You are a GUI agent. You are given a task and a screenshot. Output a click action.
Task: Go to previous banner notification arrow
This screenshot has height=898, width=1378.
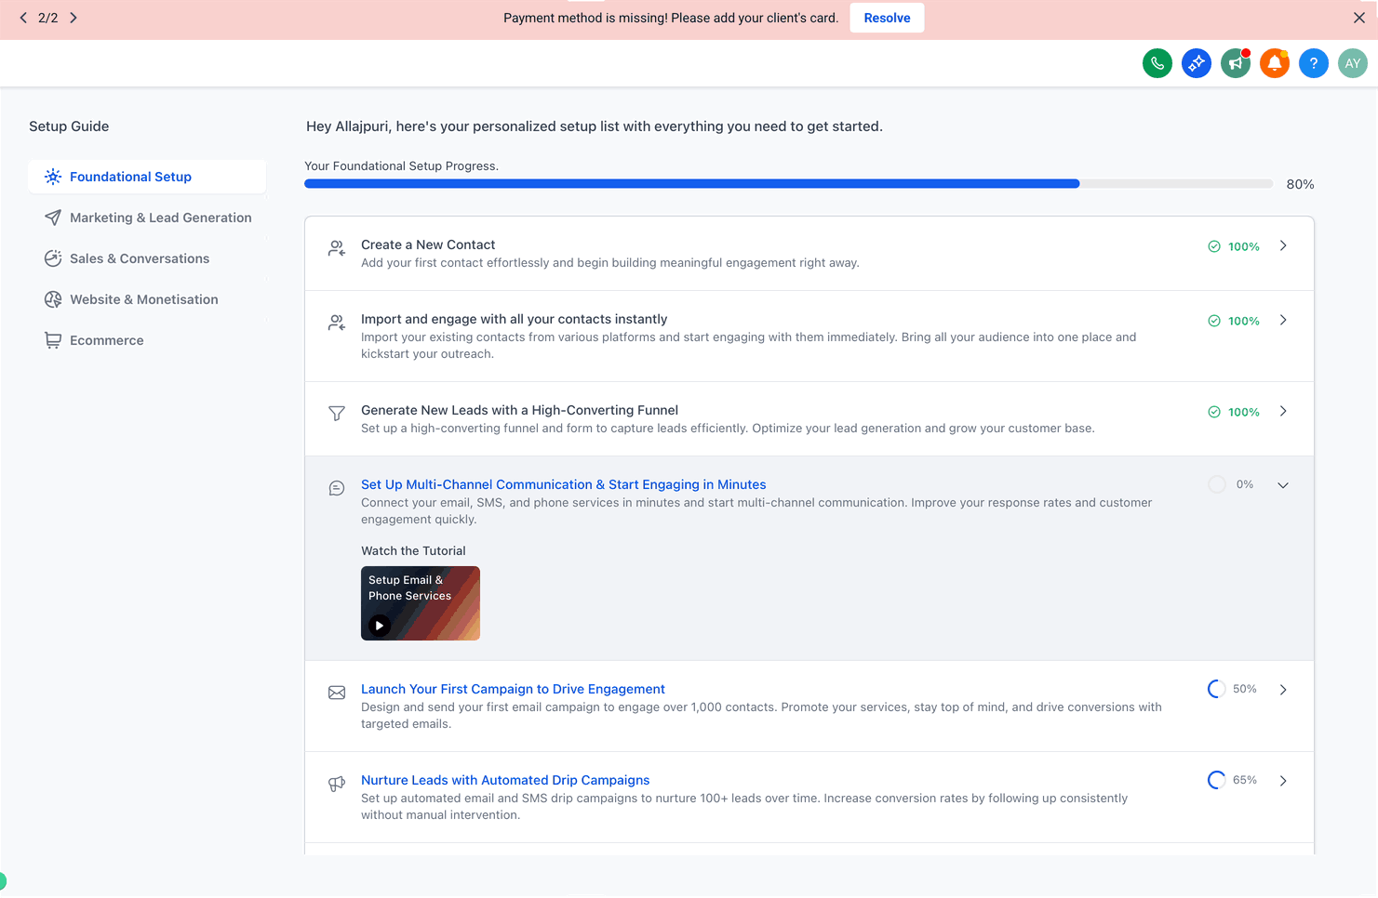(x=23, y=18)
